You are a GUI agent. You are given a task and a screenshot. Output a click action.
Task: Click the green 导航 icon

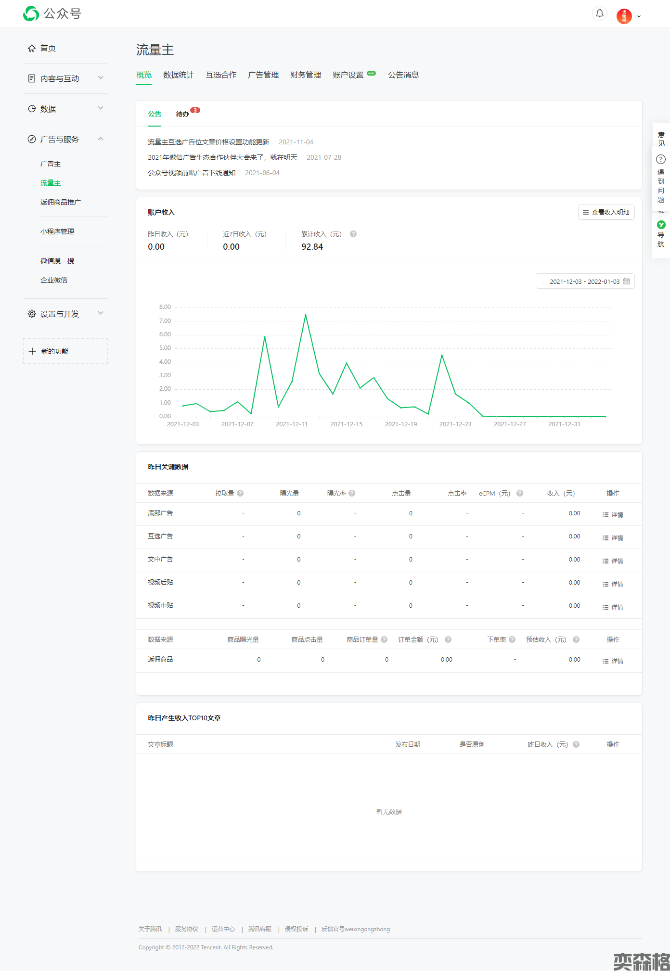pyautogui.click(x=661, y=225)
